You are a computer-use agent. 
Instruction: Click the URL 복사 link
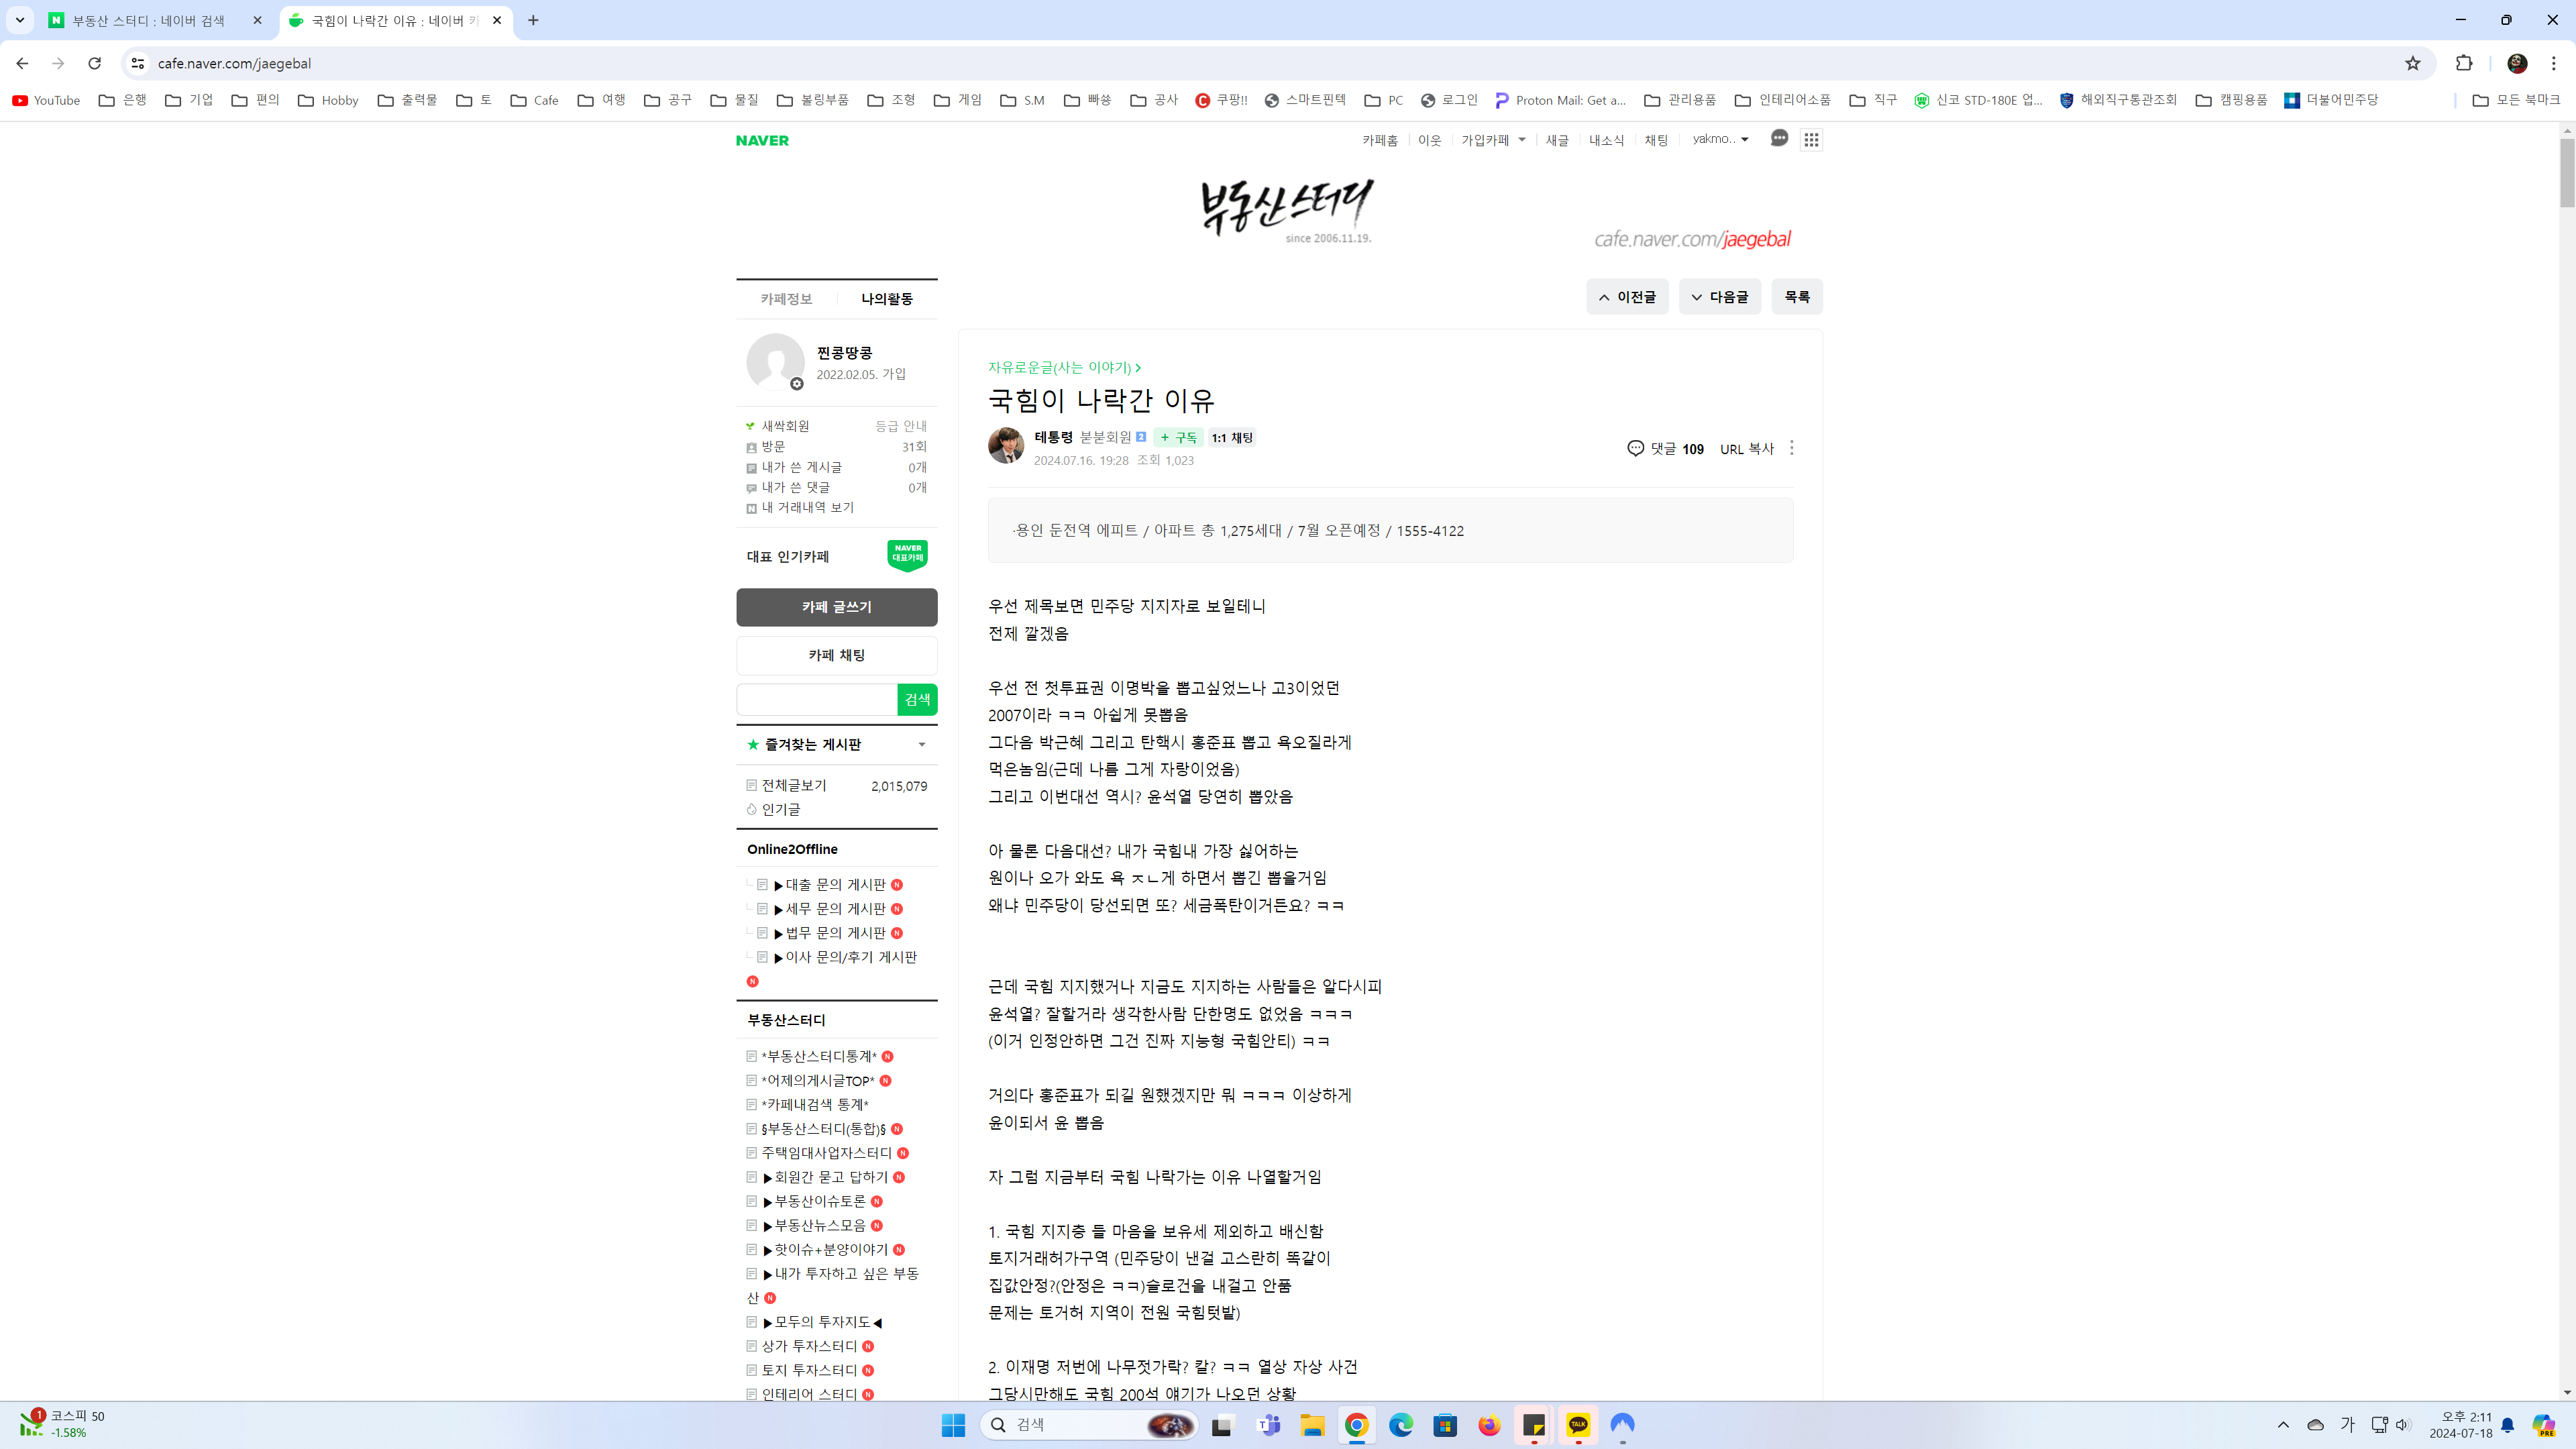(x=1746, y=449)
